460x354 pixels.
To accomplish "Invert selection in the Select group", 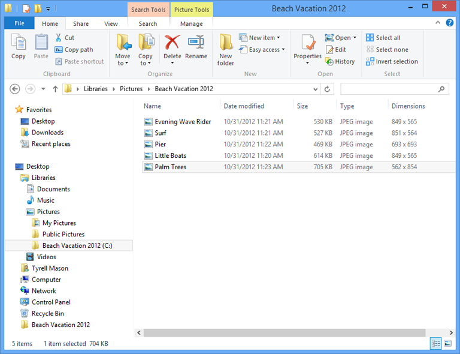I will [x=392, y=61].
